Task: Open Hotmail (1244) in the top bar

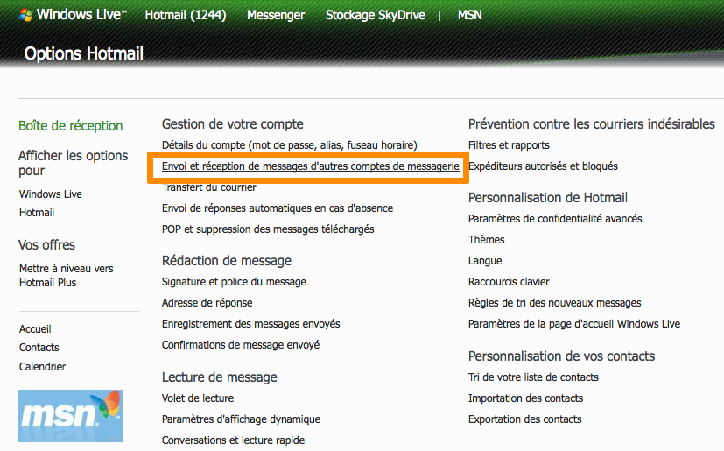Action: [186, 15]
